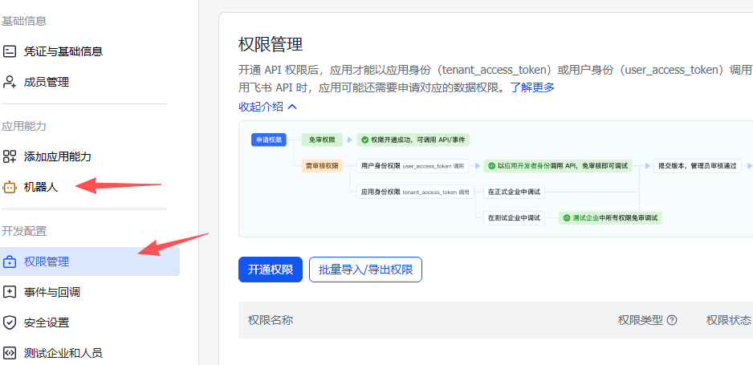Click the 基础信息 section label
This screenshot has height=365, width=753.
tap(24, 21)
